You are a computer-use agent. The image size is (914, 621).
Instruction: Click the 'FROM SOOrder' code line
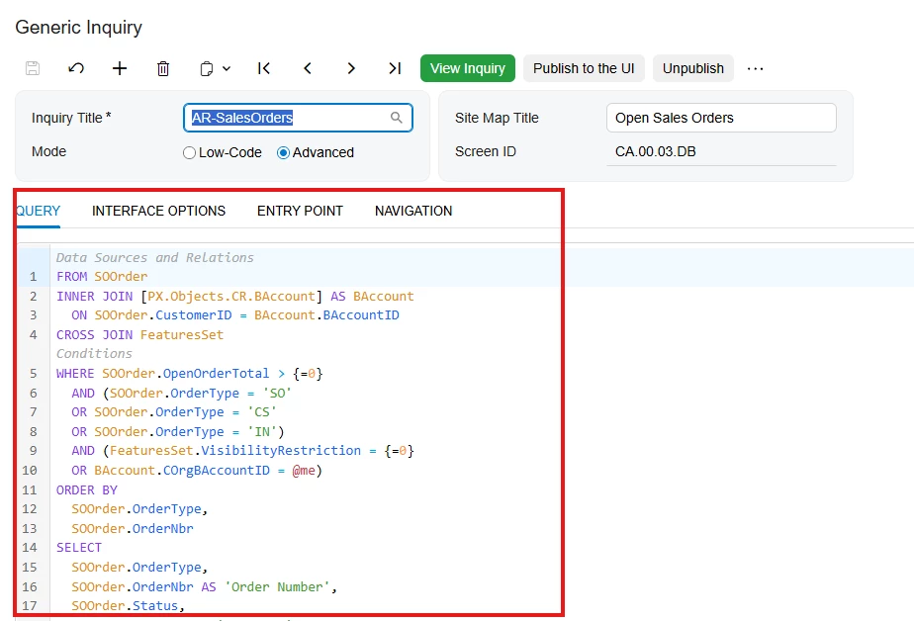pyautogui.click(x=102, y=277)
